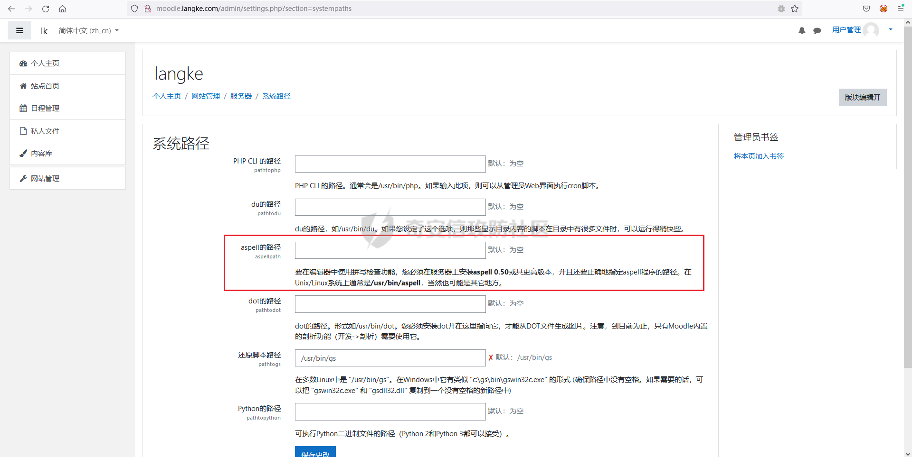The height and width of the screenshot is (457, 912).
Task: Open the 简体中文 (zh_cn) language dropdown
Action: click(x=88, y=31)
